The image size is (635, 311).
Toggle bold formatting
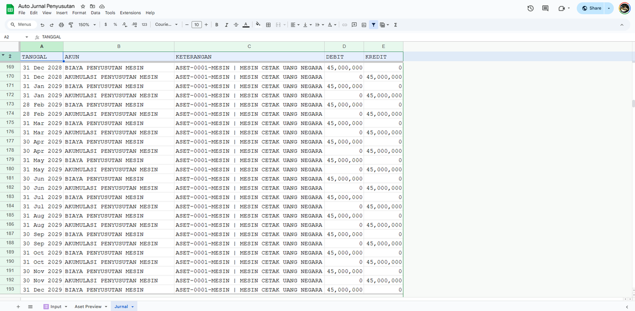pos(217,24)
